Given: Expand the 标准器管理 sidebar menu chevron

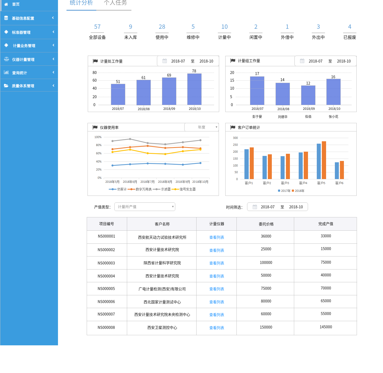Looking at the screenshot, I should pyautogui.click(x=53, y=32).
